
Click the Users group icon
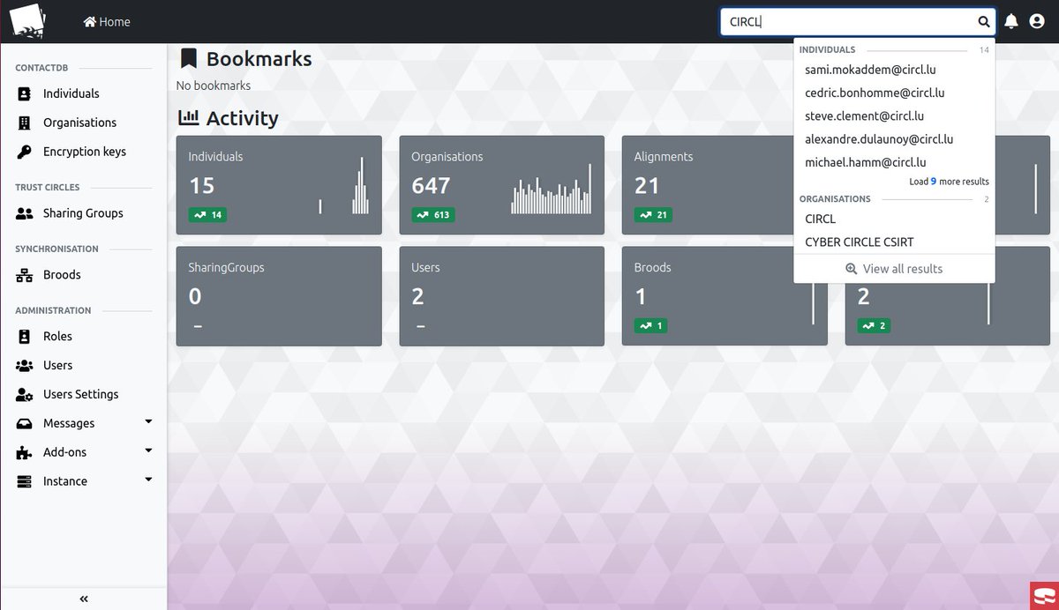click(25, 366)
